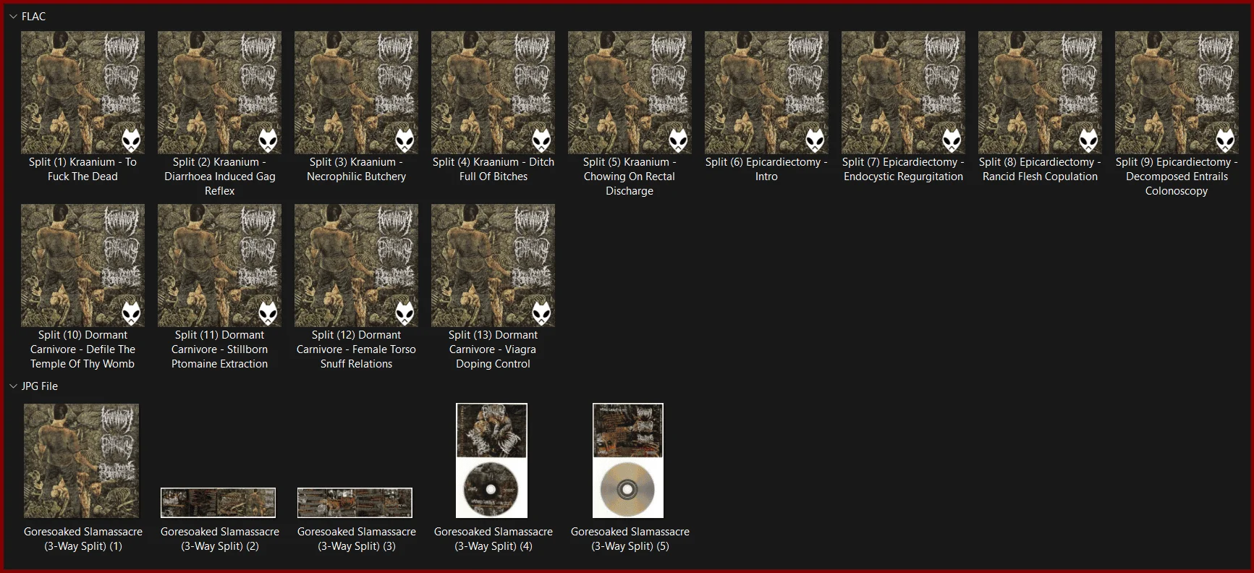Select image thumbnail Goresoaked Slamassacre (3-Way Split) (1)
The height and width of the screenshot is (573, 1254).
click(x=81, y=461)
